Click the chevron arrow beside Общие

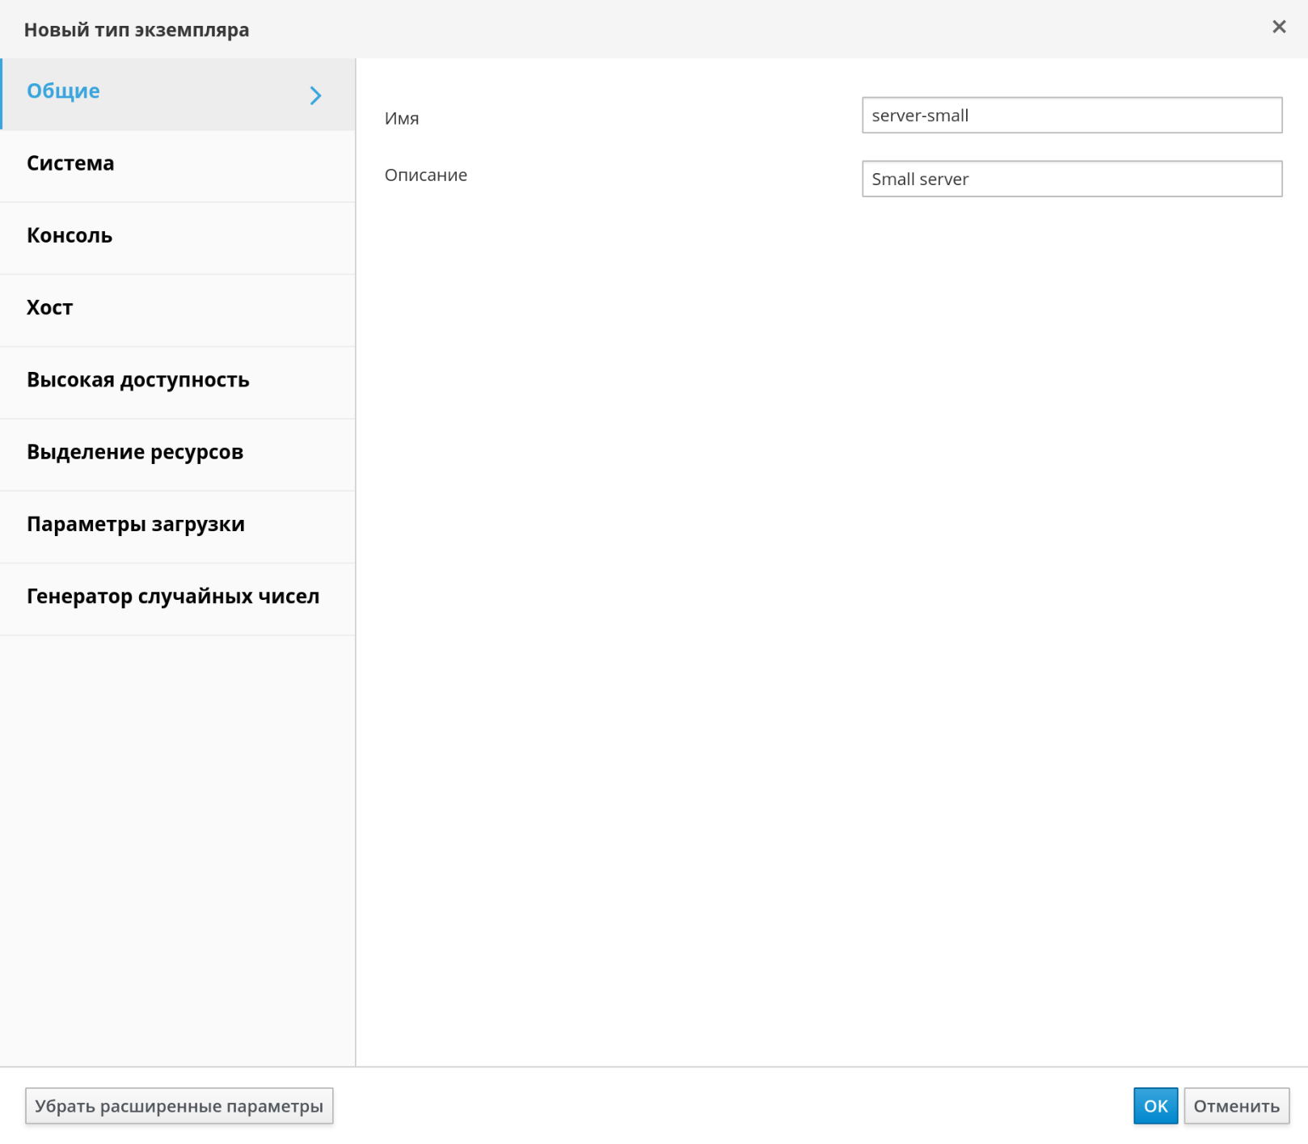(315, 95)
